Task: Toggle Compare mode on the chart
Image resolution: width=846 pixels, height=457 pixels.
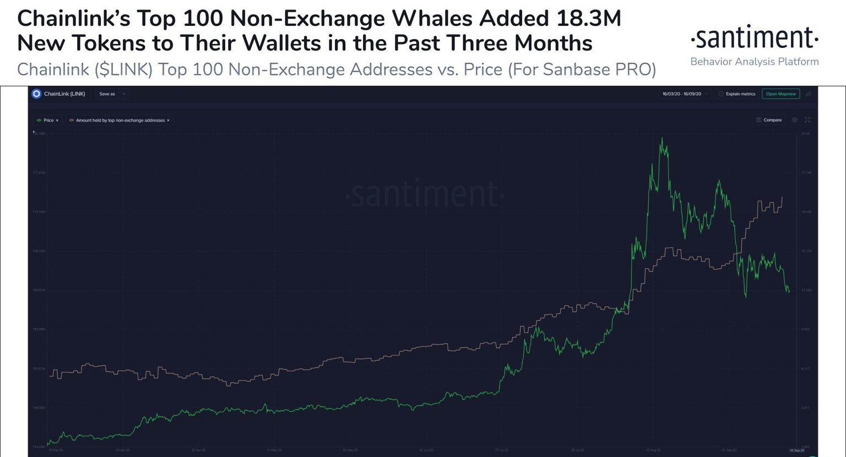Action: tap(771, 120)
